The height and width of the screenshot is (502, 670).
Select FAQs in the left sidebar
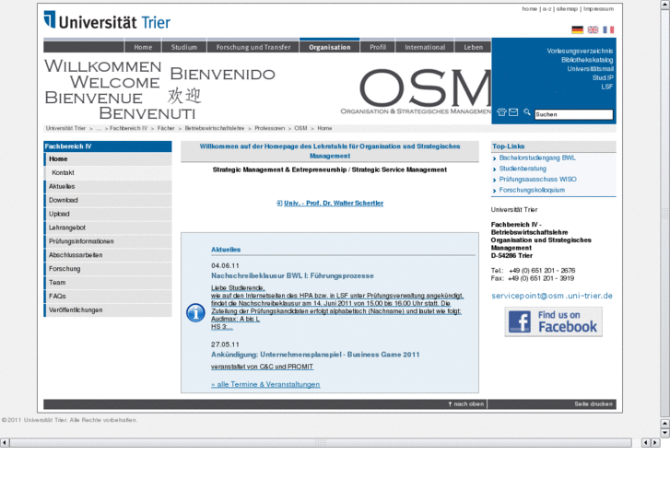click(x=108, y=296)
